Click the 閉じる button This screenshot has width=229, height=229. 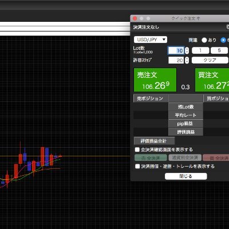(186, 176)
